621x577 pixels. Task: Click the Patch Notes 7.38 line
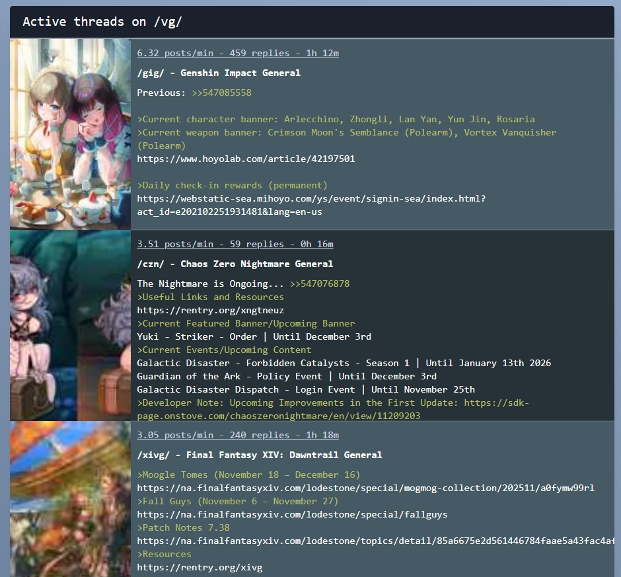(184, 528)
